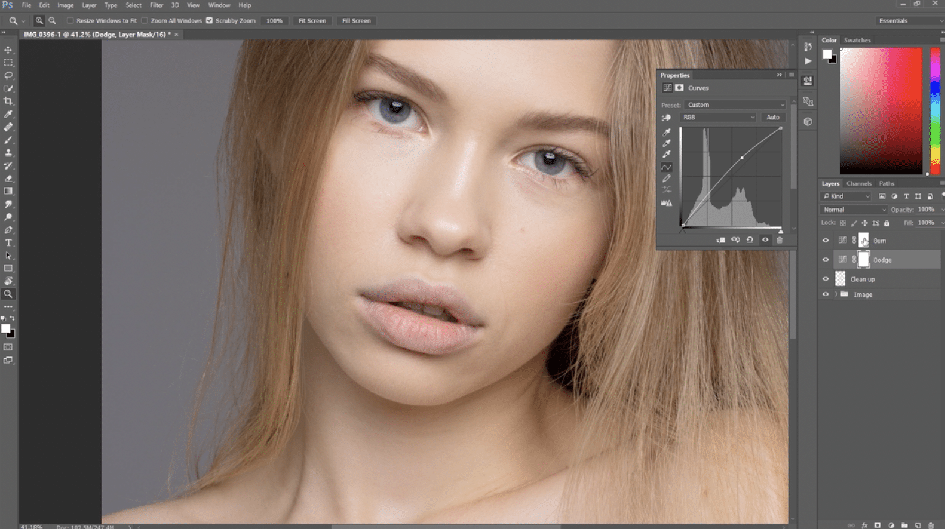Open the Preset dropdown in Curves
This screenshot has width=945, height=529.
click(736, 105)
